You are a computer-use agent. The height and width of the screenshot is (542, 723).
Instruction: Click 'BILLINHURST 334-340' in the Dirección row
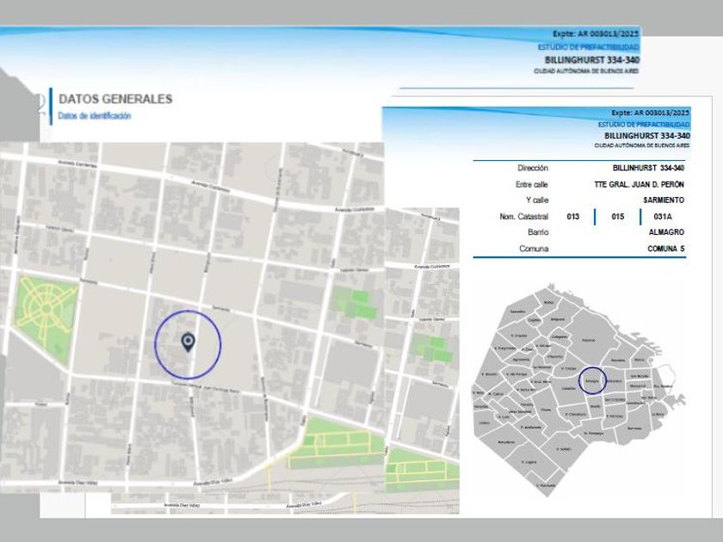(x=648, y=169)
